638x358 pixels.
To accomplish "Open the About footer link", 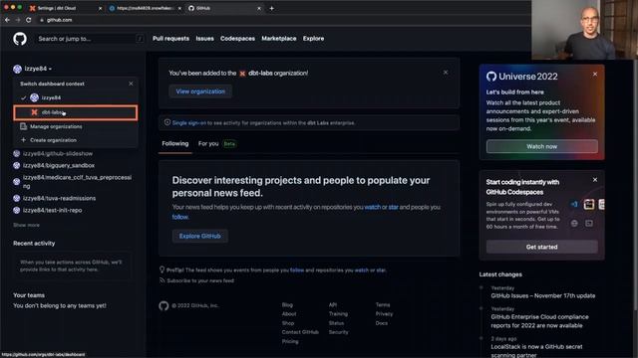I will [x=289, y=314].
